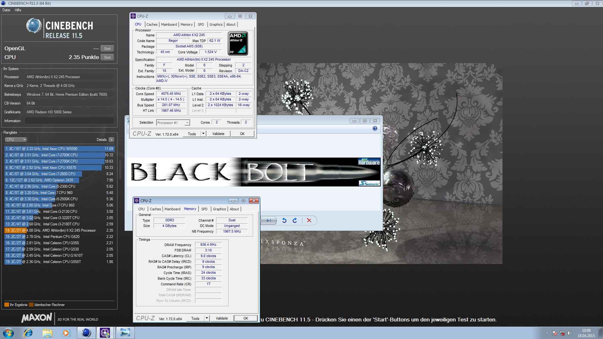
Task: Open photo viewer help icon
Action: click(x=375, y=128)
